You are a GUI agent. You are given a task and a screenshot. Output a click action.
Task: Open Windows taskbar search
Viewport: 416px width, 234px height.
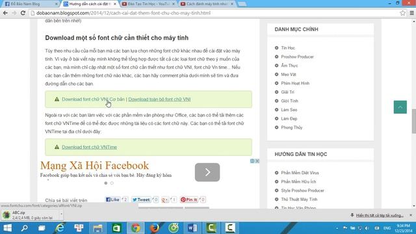[x=25, y=228]
